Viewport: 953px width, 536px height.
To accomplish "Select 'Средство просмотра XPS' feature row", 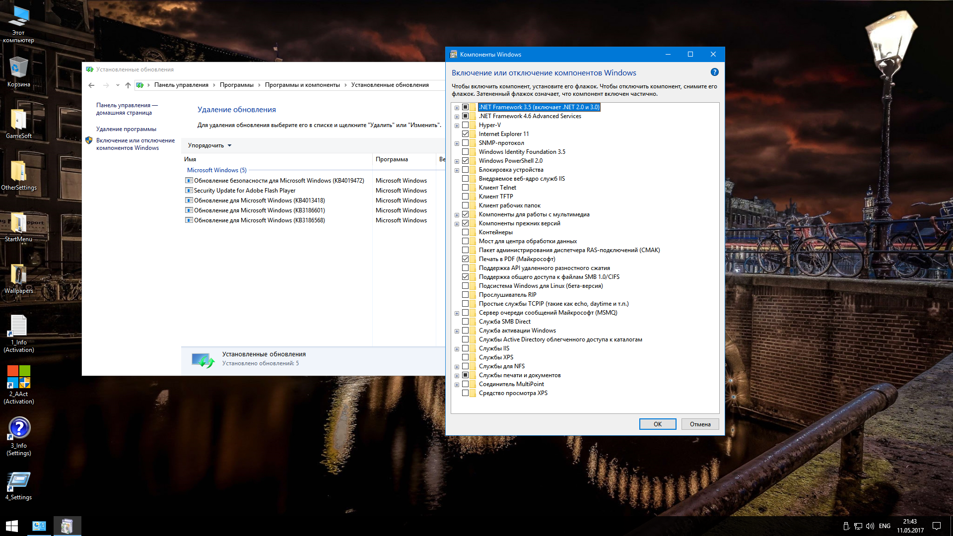I will (x=513, y=393).
